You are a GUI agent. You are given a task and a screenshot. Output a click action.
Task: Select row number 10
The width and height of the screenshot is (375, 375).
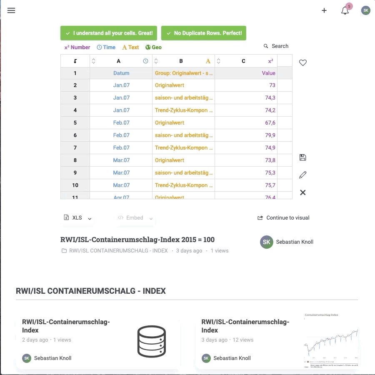pyautogui.click(x=75, y=185)
